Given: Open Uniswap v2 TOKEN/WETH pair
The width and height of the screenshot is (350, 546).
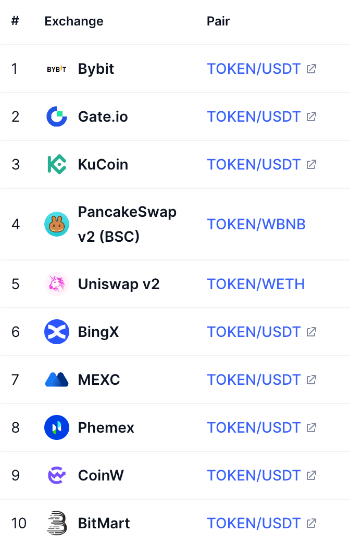Looking at the screenshot, I should click(x=256, y=284).
